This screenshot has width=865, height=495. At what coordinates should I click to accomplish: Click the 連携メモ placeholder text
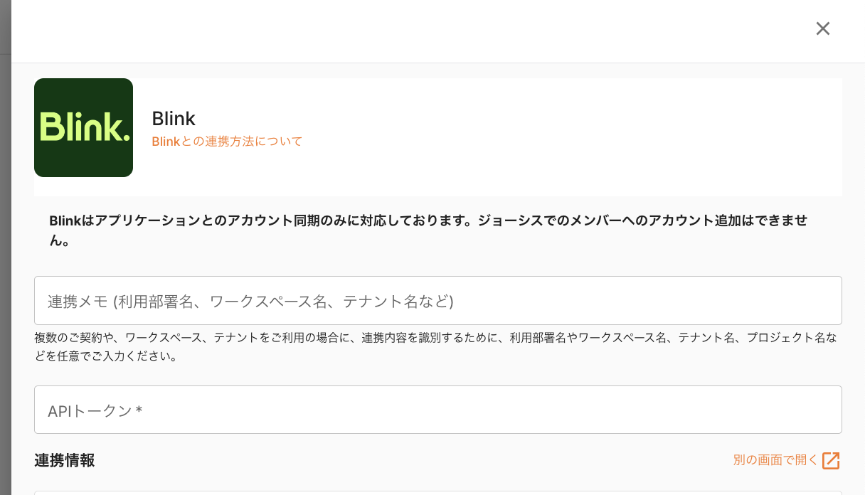click(250, 302)
